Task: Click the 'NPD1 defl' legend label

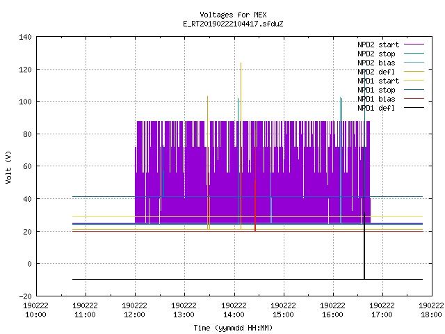Action: pos(376,109)
